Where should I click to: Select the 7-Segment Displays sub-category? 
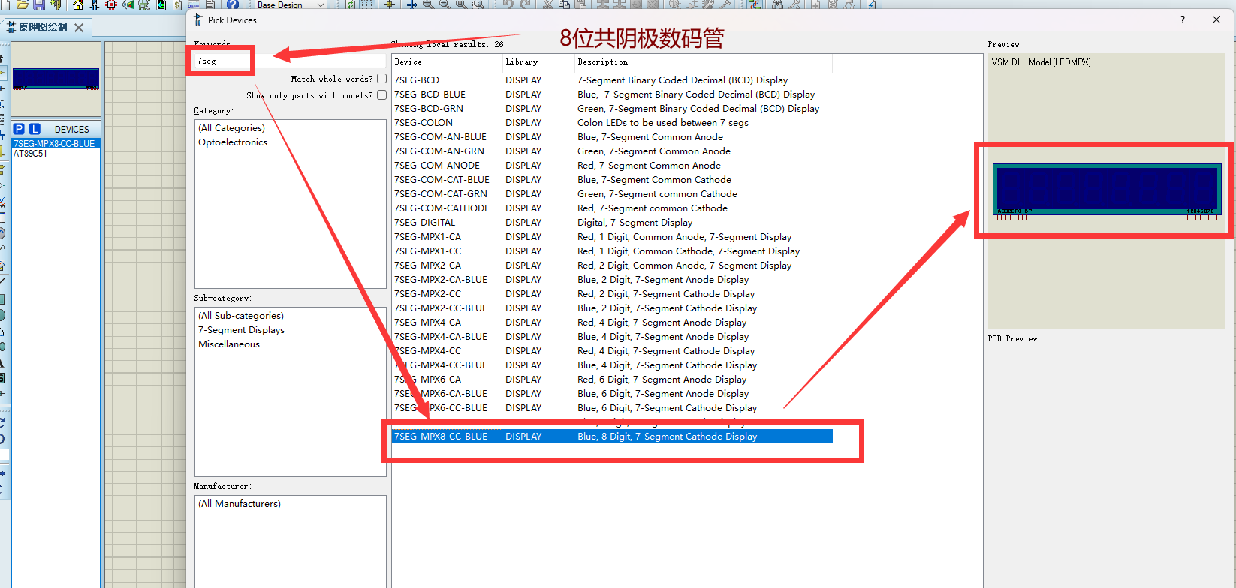pos(241,330)
